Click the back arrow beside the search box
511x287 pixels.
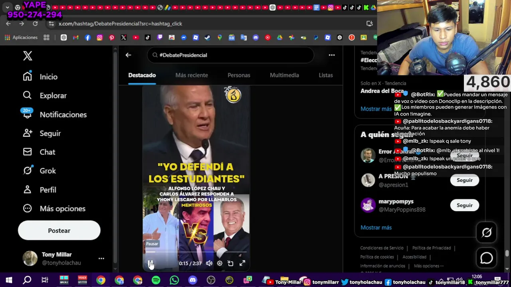(x=128, y=55)
